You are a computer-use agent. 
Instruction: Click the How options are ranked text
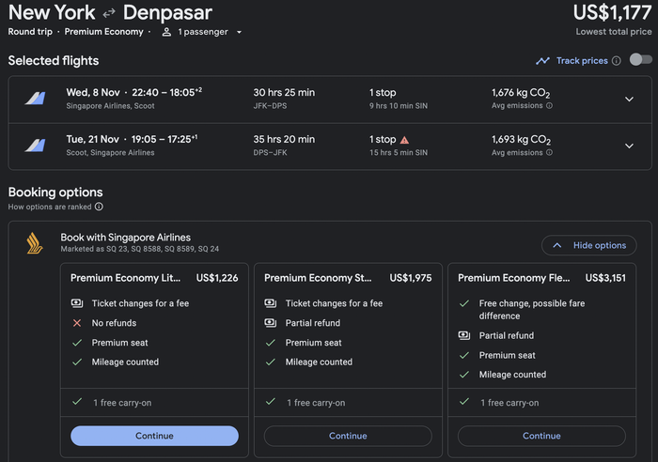click(50, 207)
